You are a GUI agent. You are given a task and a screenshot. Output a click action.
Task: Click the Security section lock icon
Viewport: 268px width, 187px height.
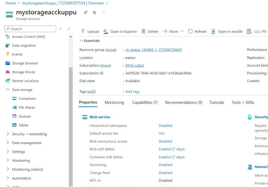(250, 117)
